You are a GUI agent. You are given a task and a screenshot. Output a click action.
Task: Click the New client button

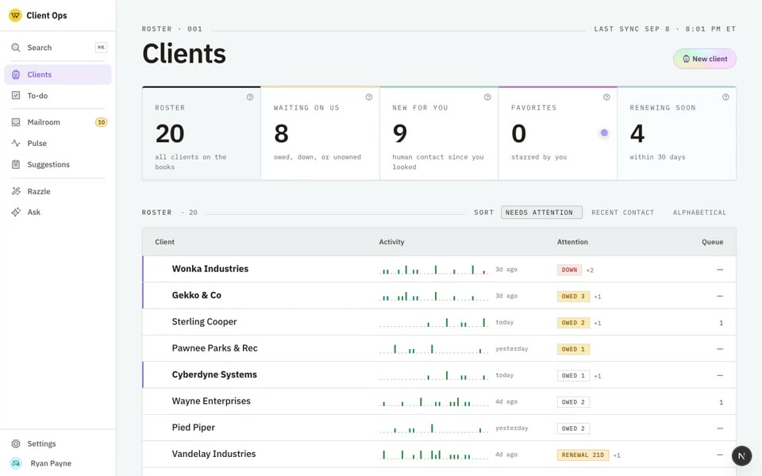coord(705,59)
